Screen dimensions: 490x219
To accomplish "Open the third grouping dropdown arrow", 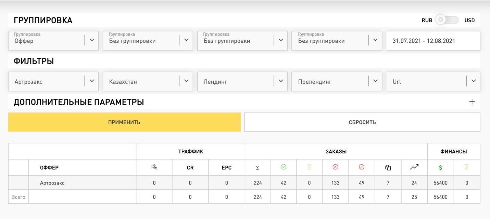I will (x=281, y=40).
